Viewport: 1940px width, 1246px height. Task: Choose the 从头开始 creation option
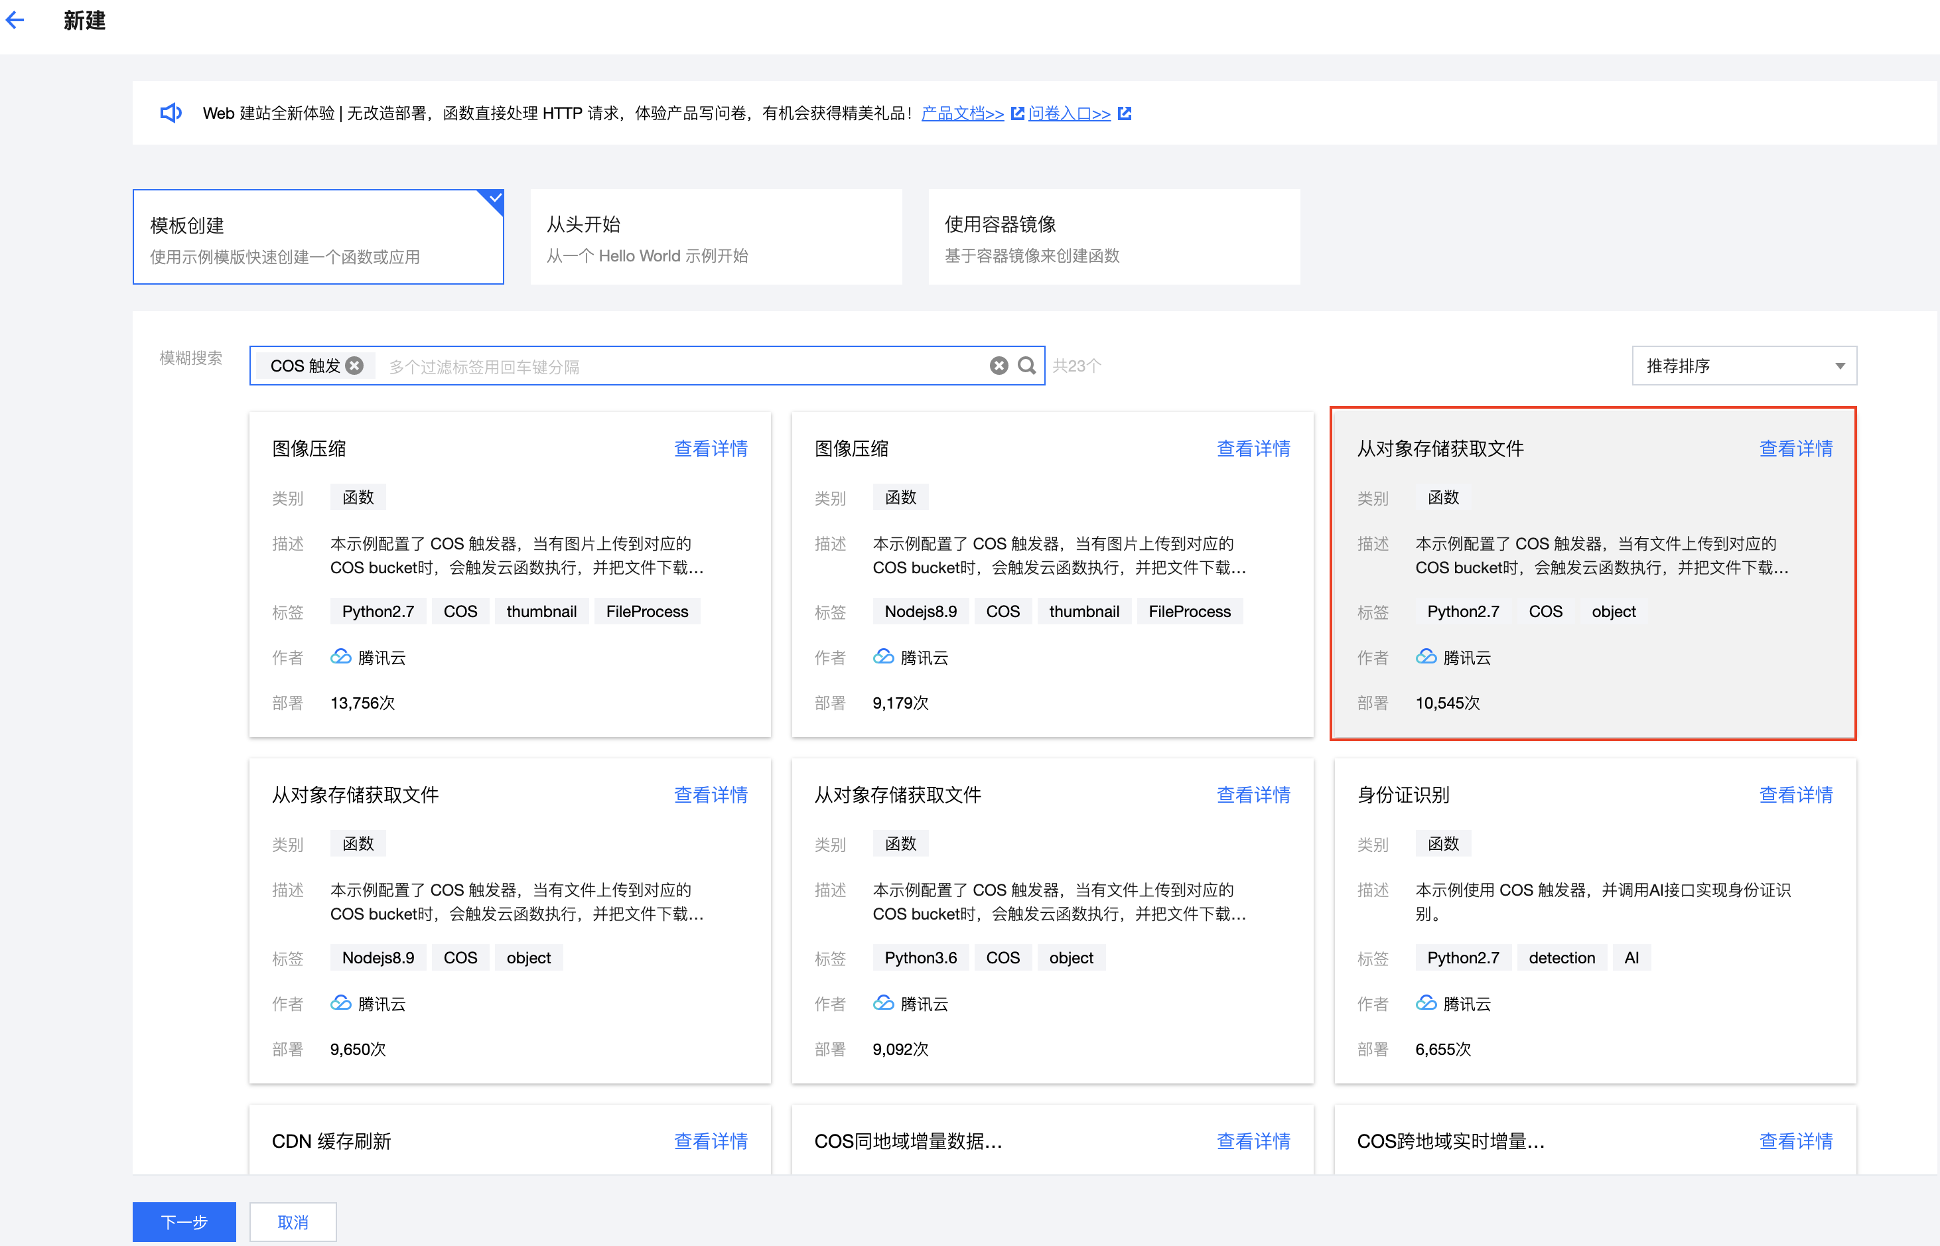716,237
